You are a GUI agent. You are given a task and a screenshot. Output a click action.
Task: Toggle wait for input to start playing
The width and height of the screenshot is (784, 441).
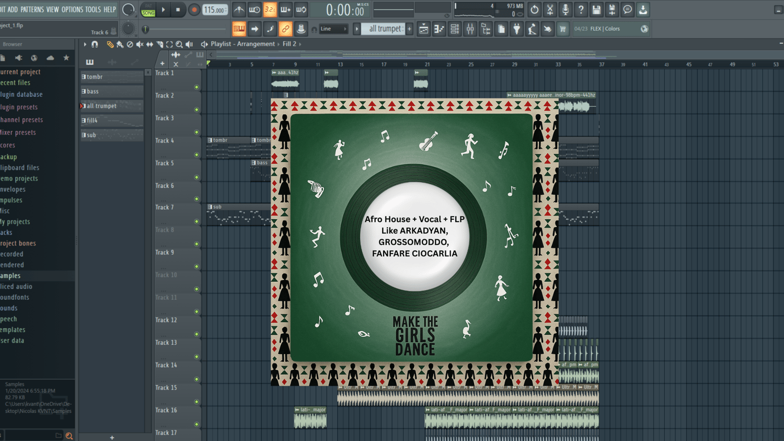(255, 9)
